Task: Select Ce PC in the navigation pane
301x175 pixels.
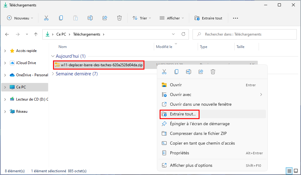Action: [x=25, y=87]
